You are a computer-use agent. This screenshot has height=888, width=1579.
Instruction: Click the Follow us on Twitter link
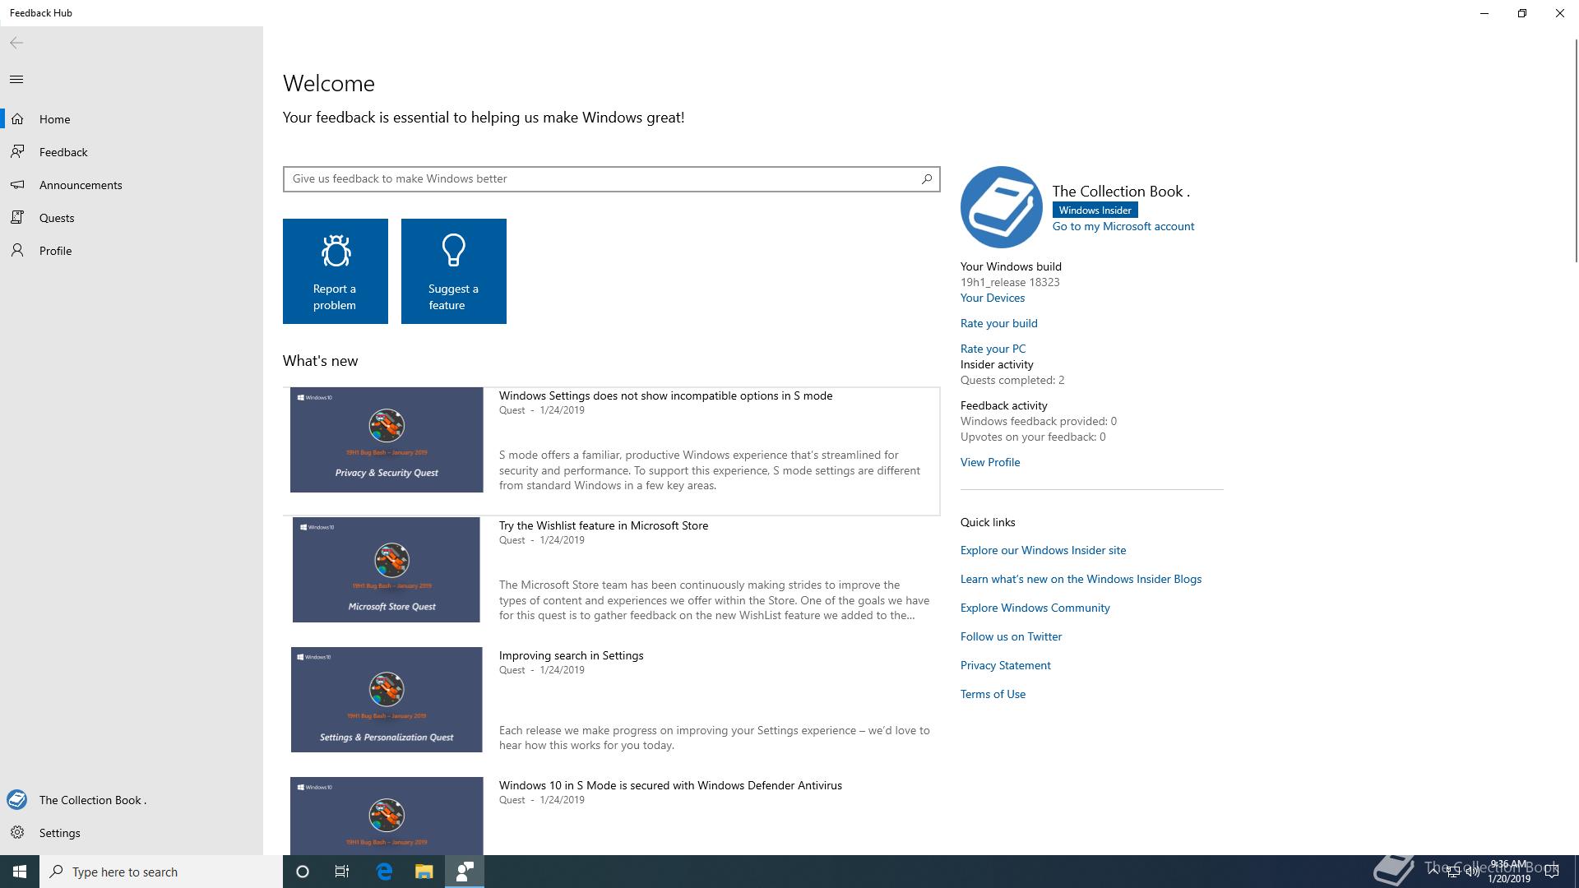(x=1011, y=637)
